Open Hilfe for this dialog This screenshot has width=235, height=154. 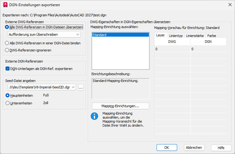pos(221,148)
